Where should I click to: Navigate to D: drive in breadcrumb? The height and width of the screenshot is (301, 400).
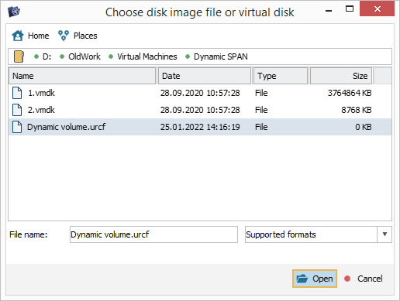(x=47, y=56)
